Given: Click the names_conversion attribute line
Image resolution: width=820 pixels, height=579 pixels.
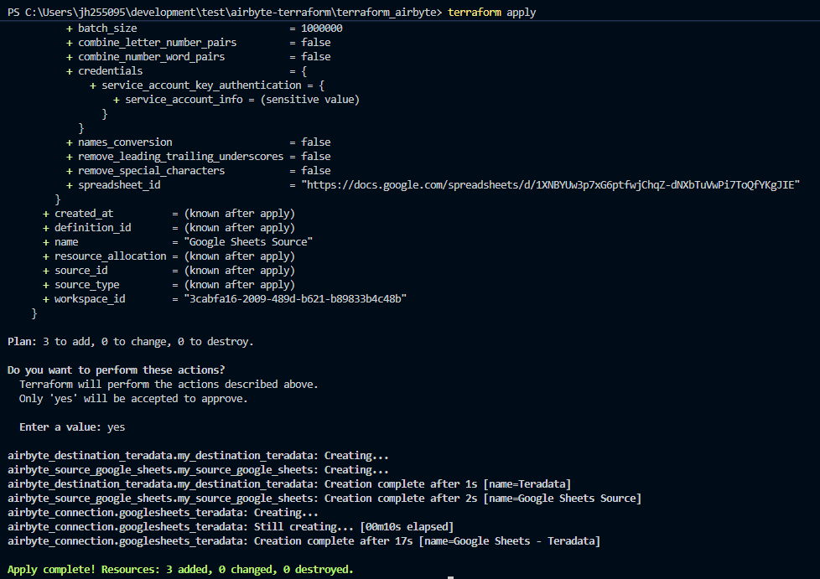Looking at the screenshot, I should click(199, 142).
